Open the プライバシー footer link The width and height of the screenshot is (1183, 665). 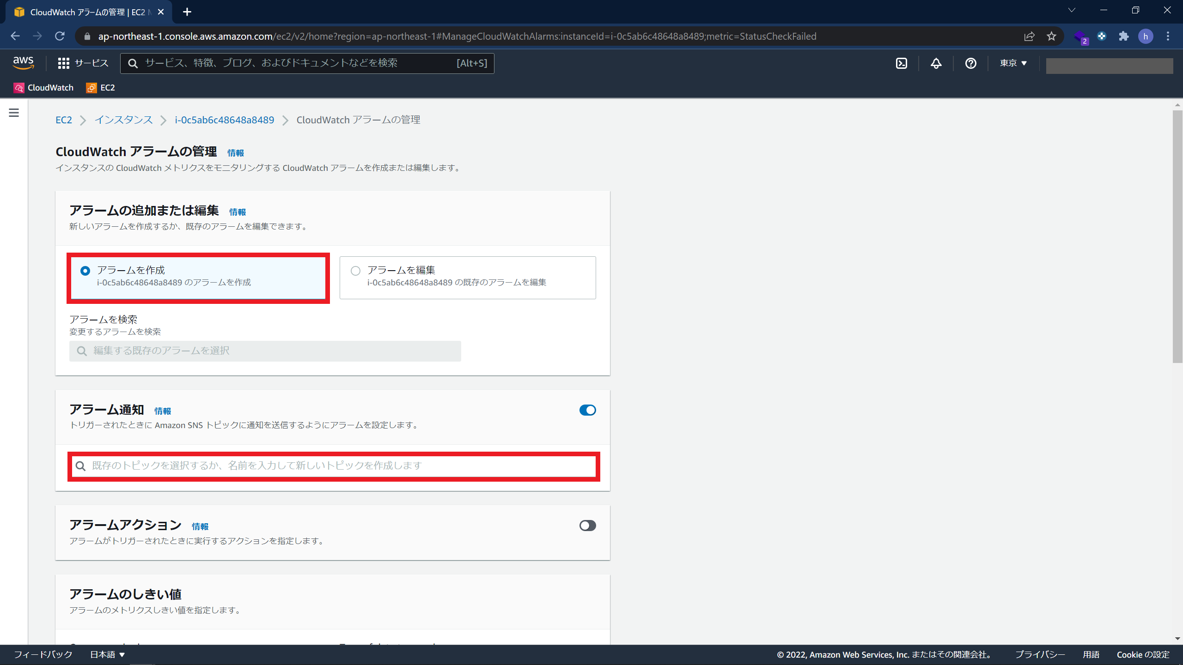(x=1040, y=654)
